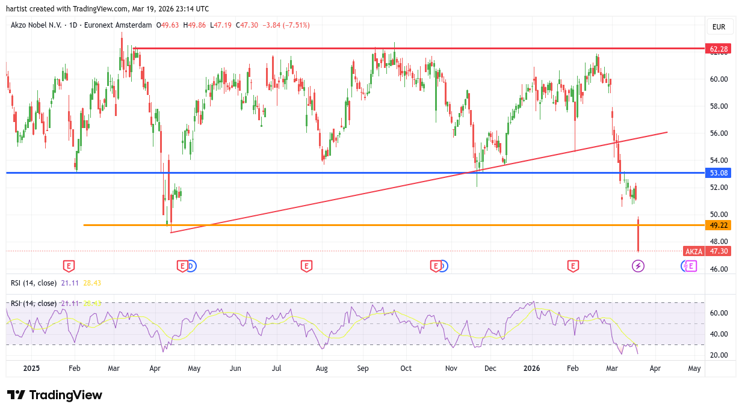Click the 2026 label on the time axis
742x413 pixels.
pos(531,368)
